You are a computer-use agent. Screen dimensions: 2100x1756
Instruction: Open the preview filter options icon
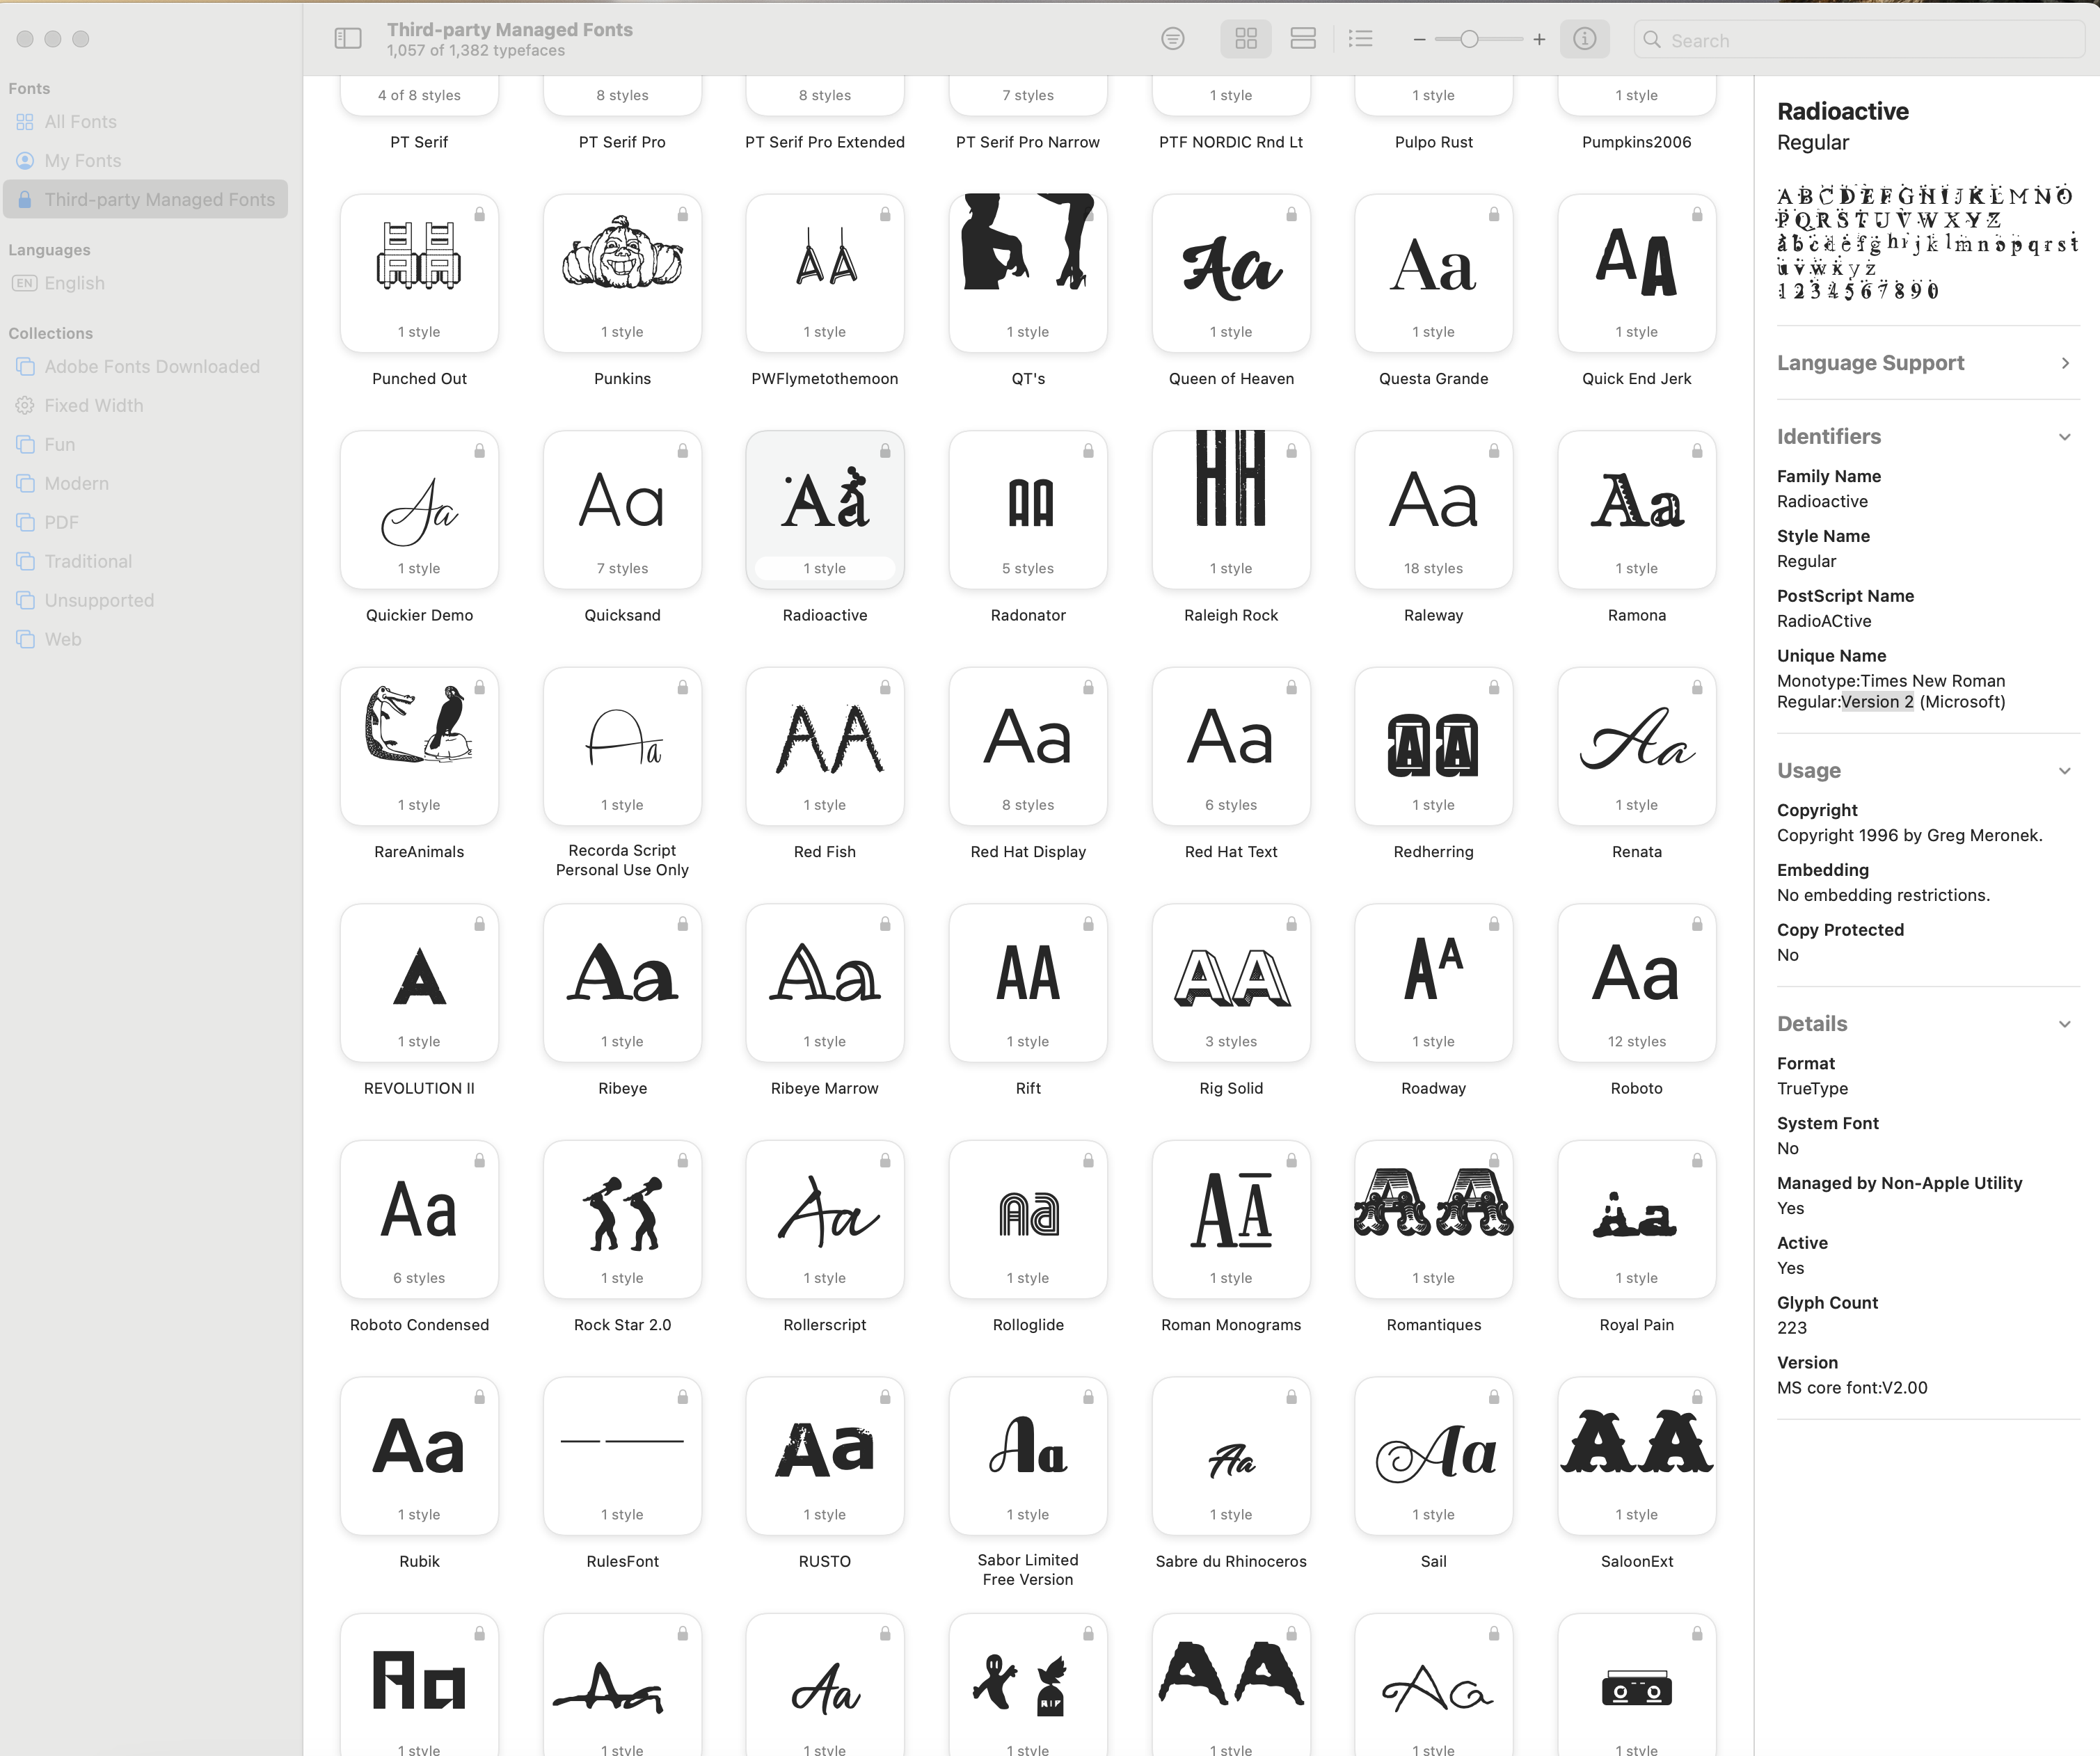(x=1172, y=39)
